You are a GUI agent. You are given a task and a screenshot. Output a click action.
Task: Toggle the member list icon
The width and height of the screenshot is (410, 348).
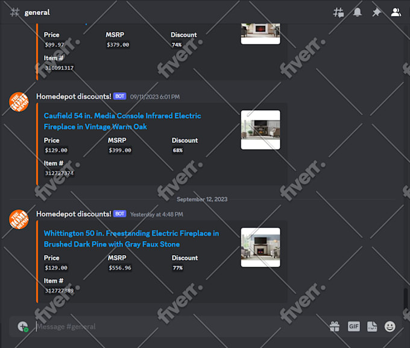click(x=396, y=12)
